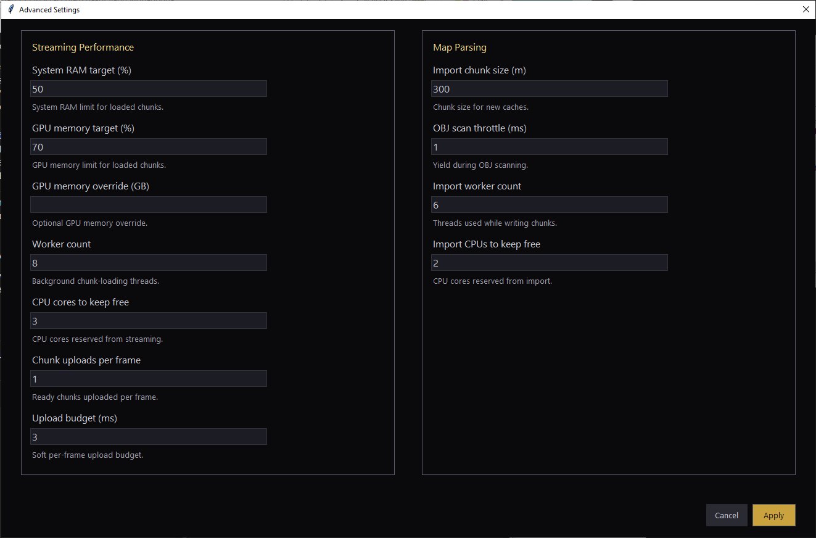Click the 'Import worker count' label
Screen dimensions: 816x538
(477, 186)
